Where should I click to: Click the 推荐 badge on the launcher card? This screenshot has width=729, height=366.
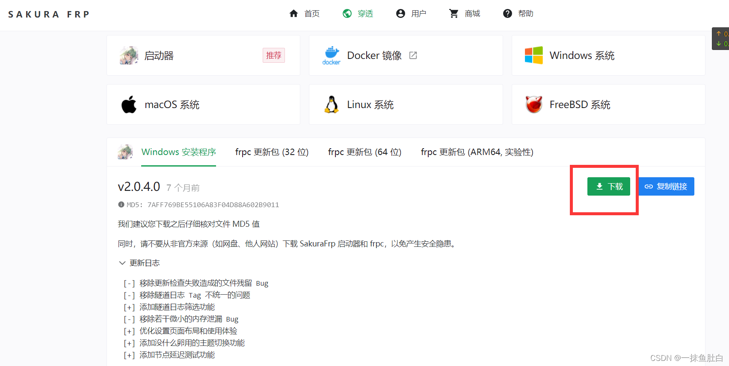click(x=274, y=56)
